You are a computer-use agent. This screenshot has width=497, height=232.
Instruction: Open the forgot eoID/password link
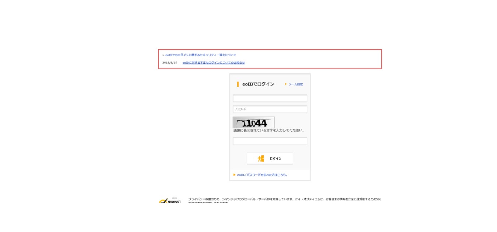[262, 175]
